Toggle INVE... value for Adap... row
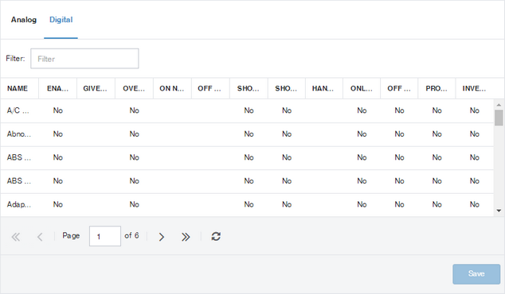 (x=475, y=204)
